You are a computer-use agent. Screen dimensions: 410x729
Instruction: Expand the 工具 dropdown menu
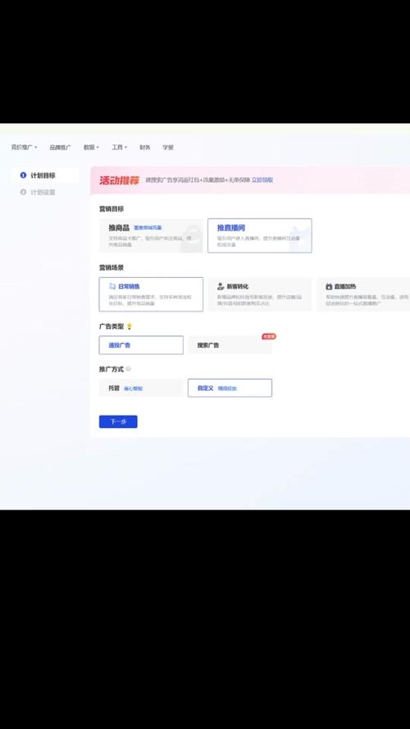coord(119,148)
